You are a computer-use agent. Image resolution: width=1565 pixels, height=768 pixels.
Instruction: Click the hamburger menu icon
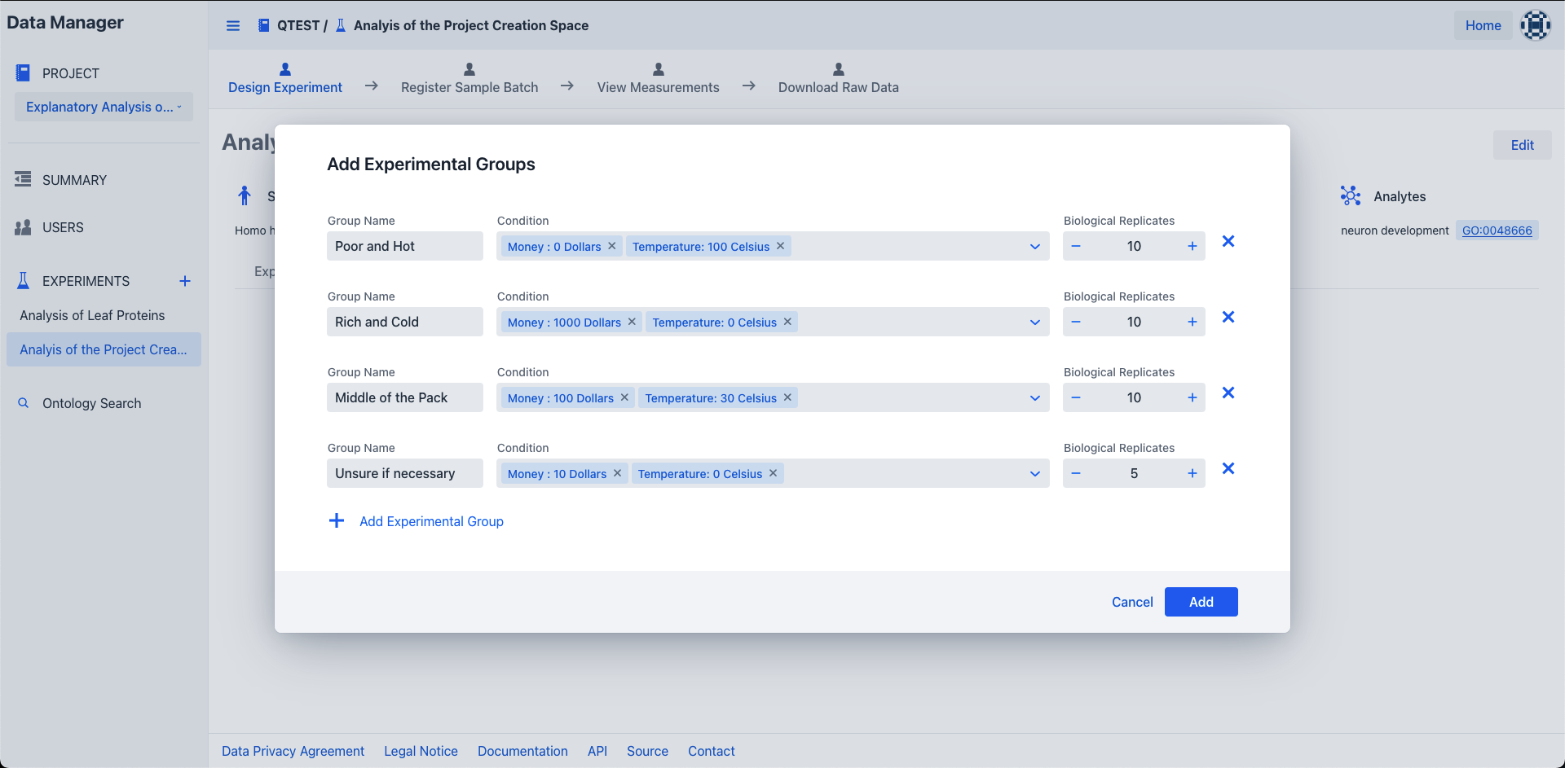point(233,25)
